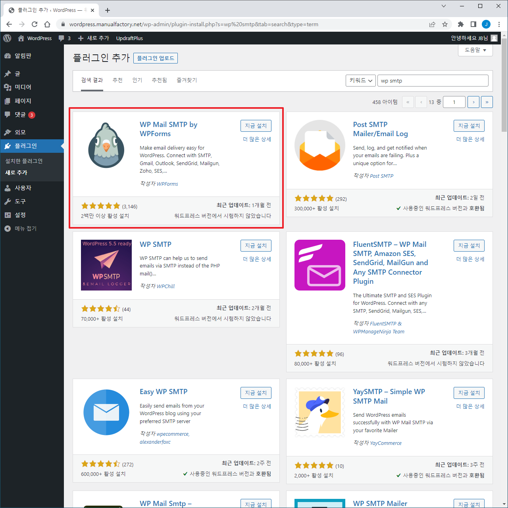The image size is (508, 508).
Task: Reload the page in the browser
Action: (35, 24)
